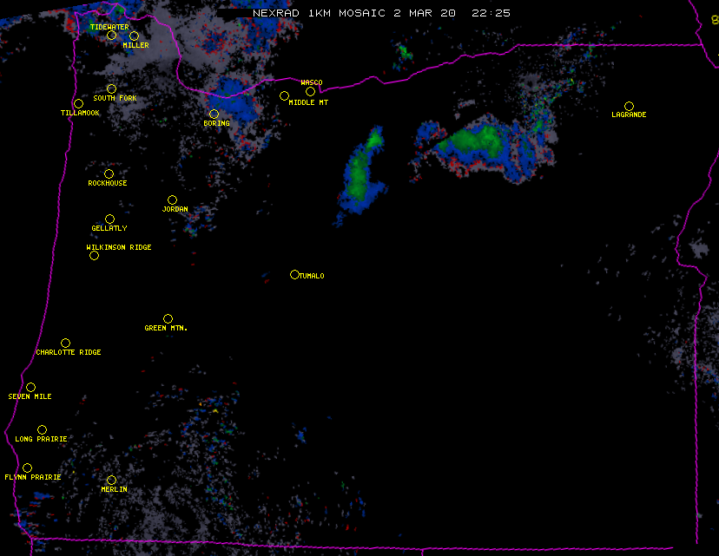Select the Green Mtn. station marker
This screenshot has height=556, width=719.
coord(168,318)
